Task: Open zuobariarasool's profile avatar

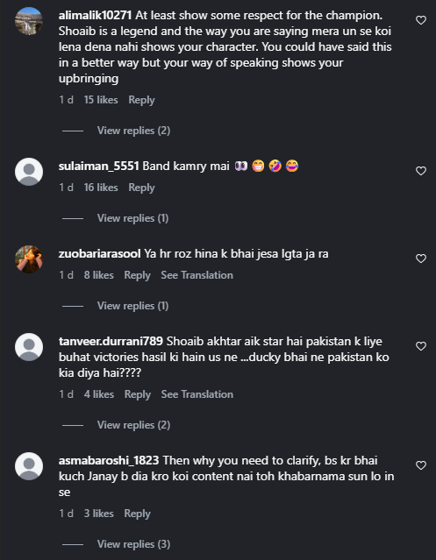Action: (x=29, y=259)
